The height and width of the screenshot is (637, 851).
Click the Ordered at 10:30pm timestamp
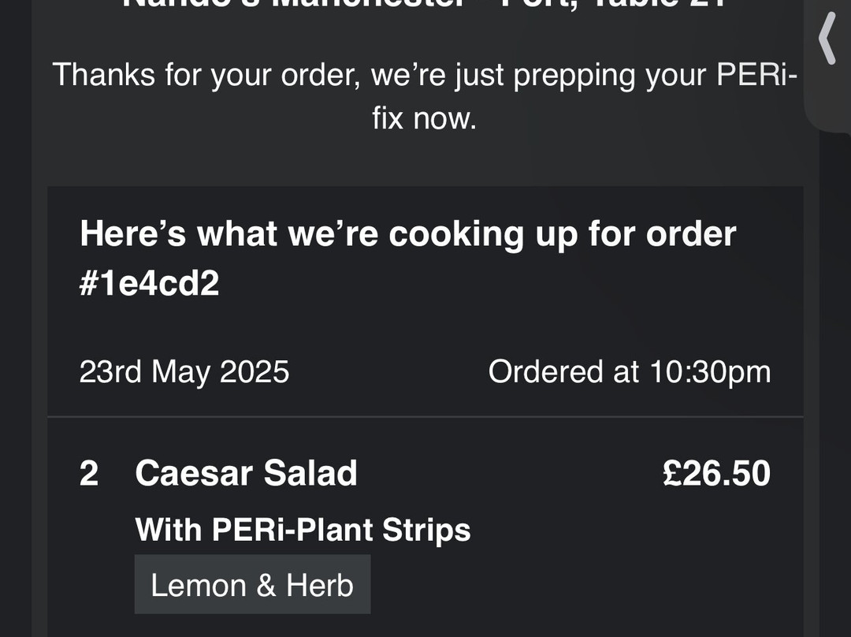point(629,371)
